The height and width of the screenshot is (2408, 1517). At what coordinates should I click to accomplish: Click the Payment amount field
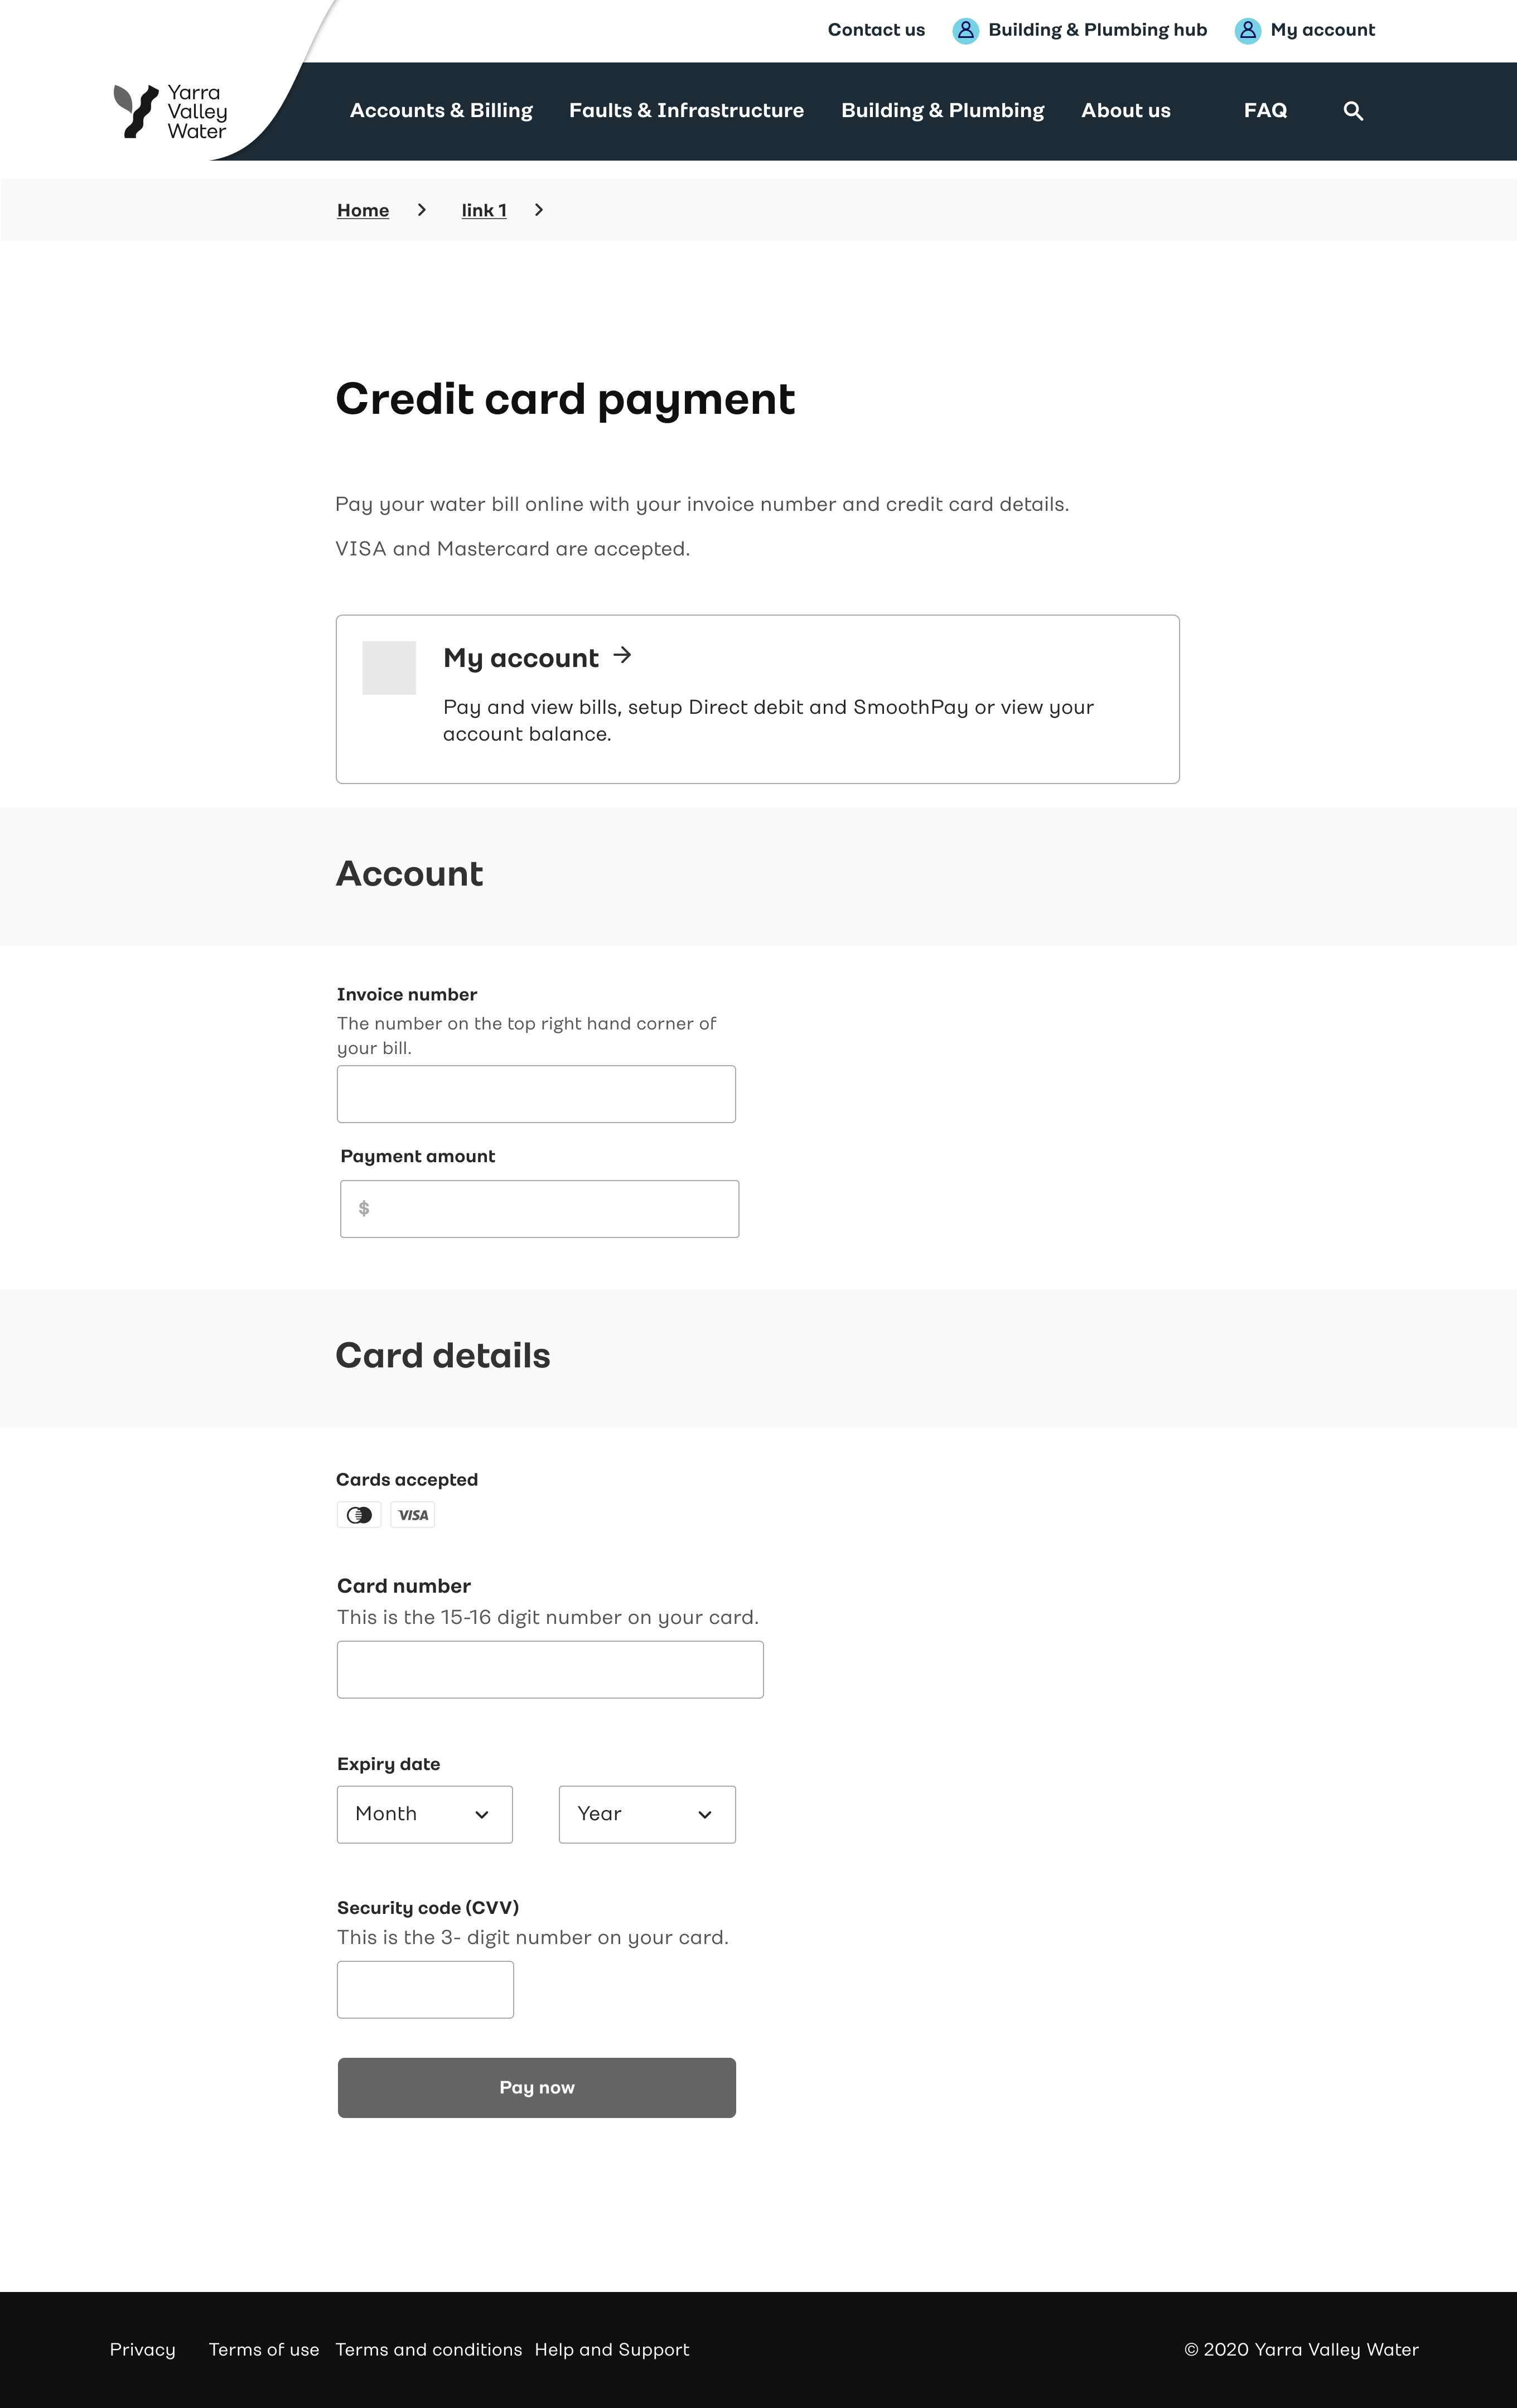[540, 1209]
